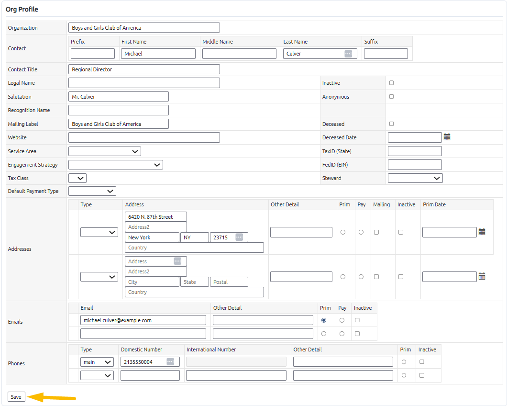This screenshot has width=507, height=406.
Task: Select Prim radio for 6420 N. 87th Street address
Action: (343, 232)
